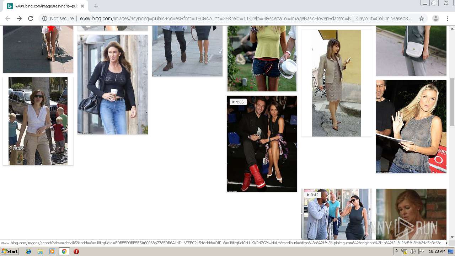Viewport: 455px width, 256px height.
Task: Open the Chrome three-dot menu
Action: point(448,18)
